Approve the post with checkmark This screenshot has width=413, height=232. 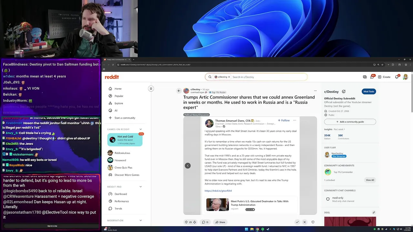pyautogui.click(x=297, y=222)
